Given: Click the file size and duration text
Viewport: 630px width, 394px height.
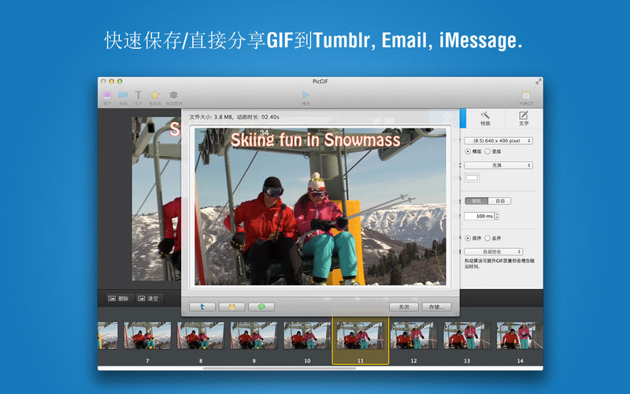Looking at the screenshot, I should coord(234,117).
